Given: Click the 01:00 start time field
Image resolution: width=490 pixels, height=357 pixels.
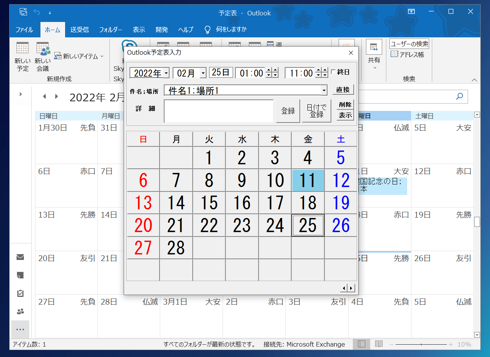Looking at the screenshot, I should (251, 73).
